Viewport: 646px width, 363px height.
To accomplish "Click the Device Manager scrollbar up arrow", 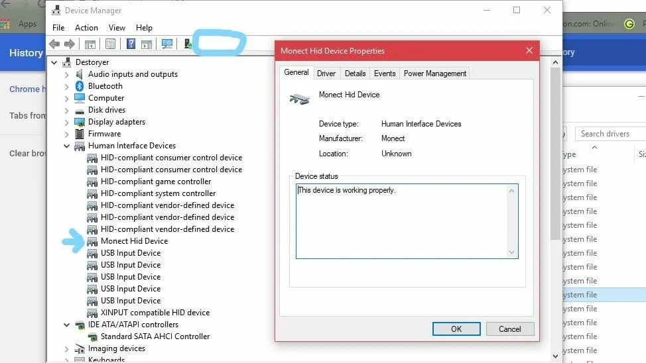I will 555,62.
